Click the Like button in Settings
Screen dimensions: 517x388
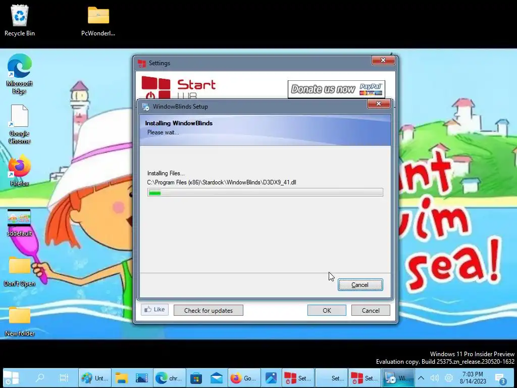tap(154, 310)
